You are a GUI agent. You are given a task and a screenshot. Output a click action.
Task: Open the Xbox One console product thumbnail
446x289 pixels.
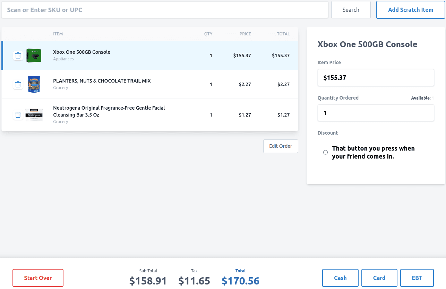(34, 56)
